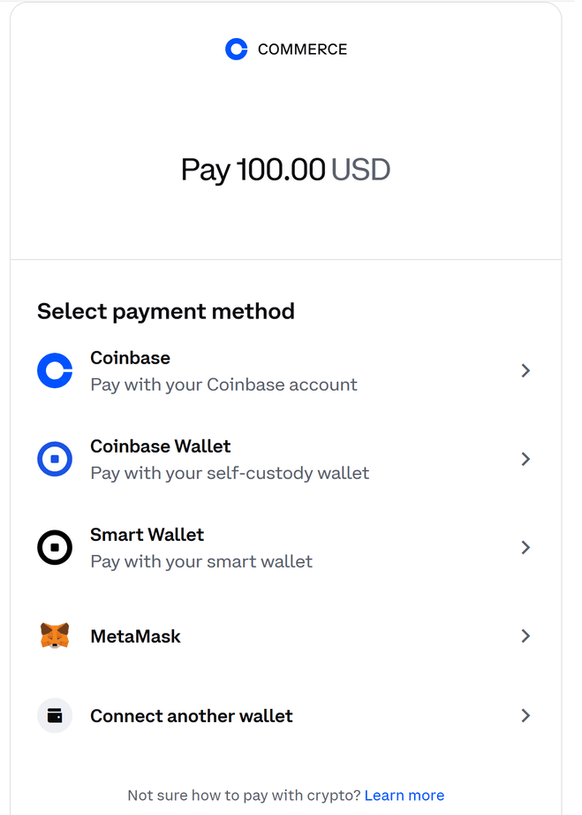Click the blue Coinbase account icon

click(x=55, y=370)
